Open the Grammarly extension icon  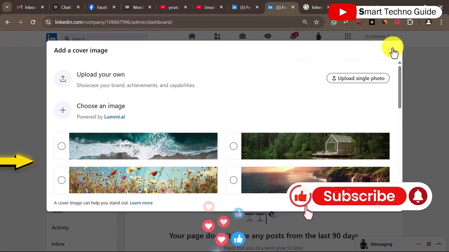point(334,22)
